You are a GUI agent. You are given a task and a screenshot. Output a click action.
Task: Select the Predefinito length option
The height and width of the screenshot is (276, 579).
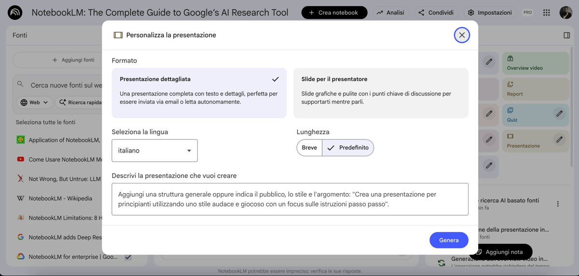348,148
